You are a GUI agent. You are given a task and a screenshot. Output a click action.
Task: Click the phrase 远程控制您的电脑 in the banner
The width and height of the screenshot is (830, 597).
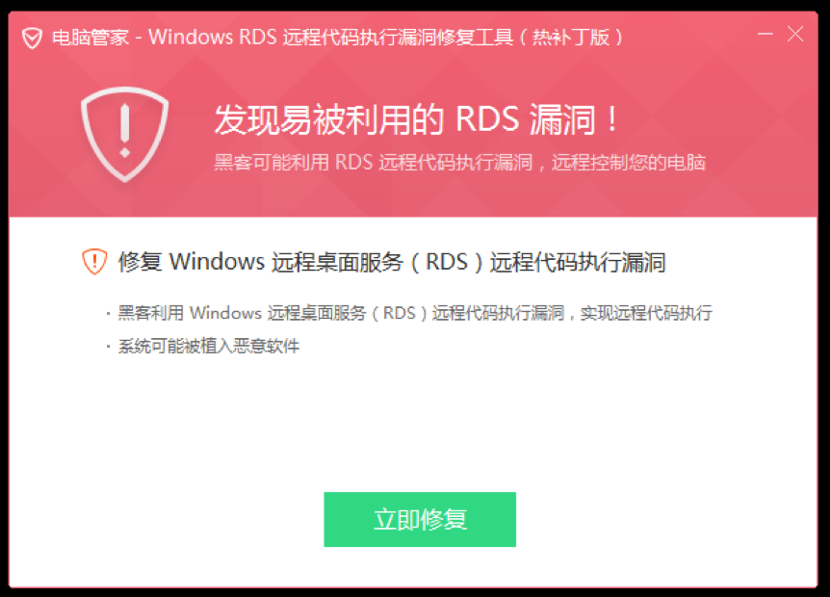pyautogui.click(x=629, y=162)
